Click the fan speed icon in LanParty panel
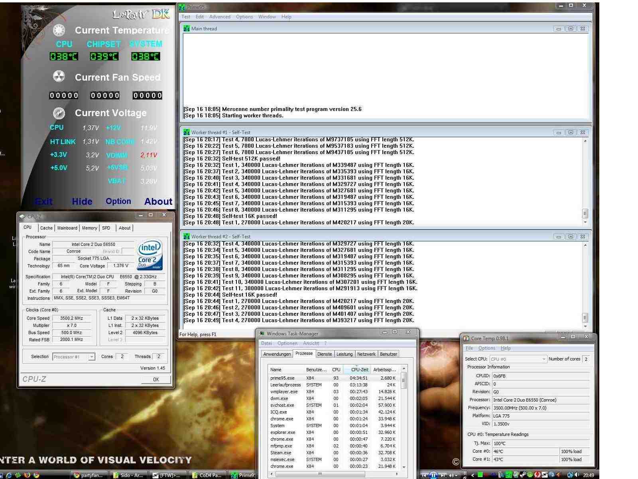 point(59,76)
